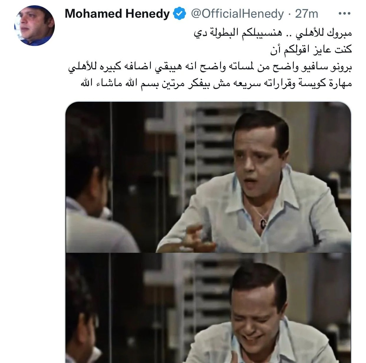Image resolution: width=366 pixels, height=363 pixels.
Task: Click the display name Mohamed Henedy
Action: [x=117, y=14]
